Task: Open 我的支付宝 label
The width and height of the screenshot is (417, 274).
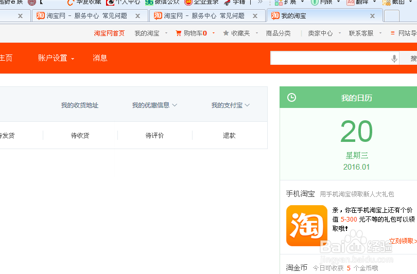Action: [227, 105]
